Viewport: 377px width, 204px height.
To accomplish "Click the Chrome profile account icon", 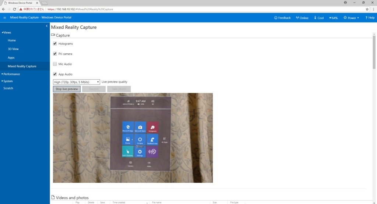I will (x=345, y=3).
